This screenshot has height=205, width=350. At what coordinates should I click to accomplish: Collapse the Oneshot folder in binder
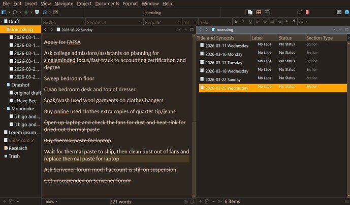[x=4, y=85]
